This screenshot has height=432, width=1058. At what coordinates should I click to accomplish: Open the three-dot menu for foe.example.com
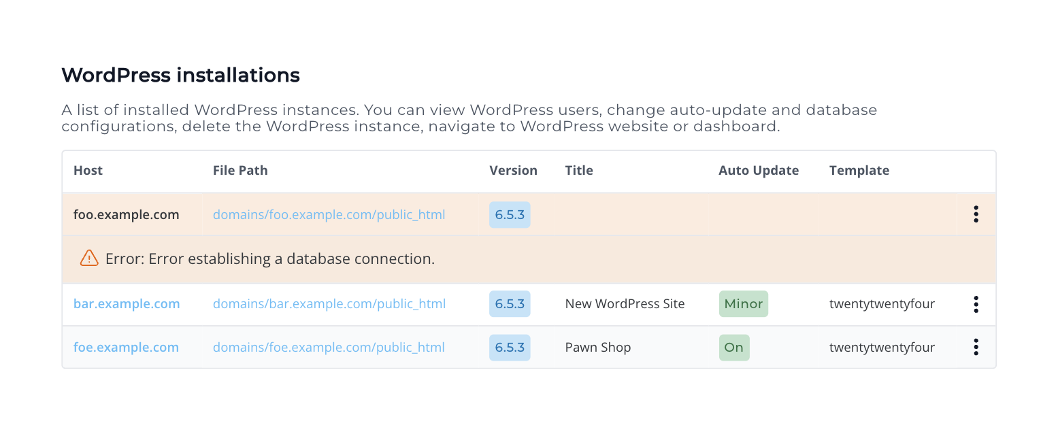point(976,347)
